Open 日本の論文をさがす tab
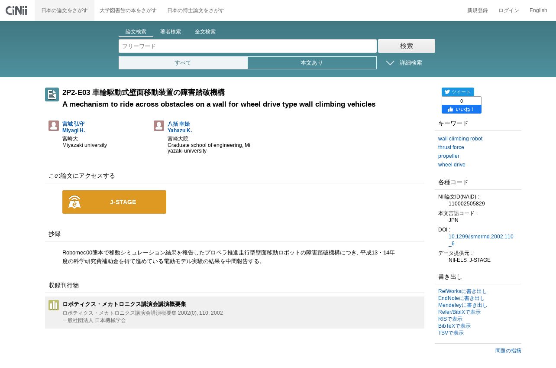 click(x=65, y=10)
